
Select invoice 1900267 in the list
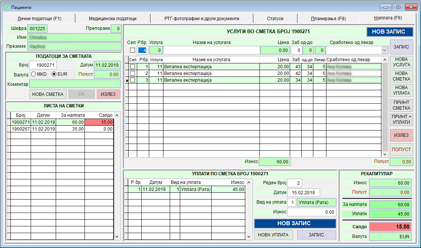click(x=21, y=129)
